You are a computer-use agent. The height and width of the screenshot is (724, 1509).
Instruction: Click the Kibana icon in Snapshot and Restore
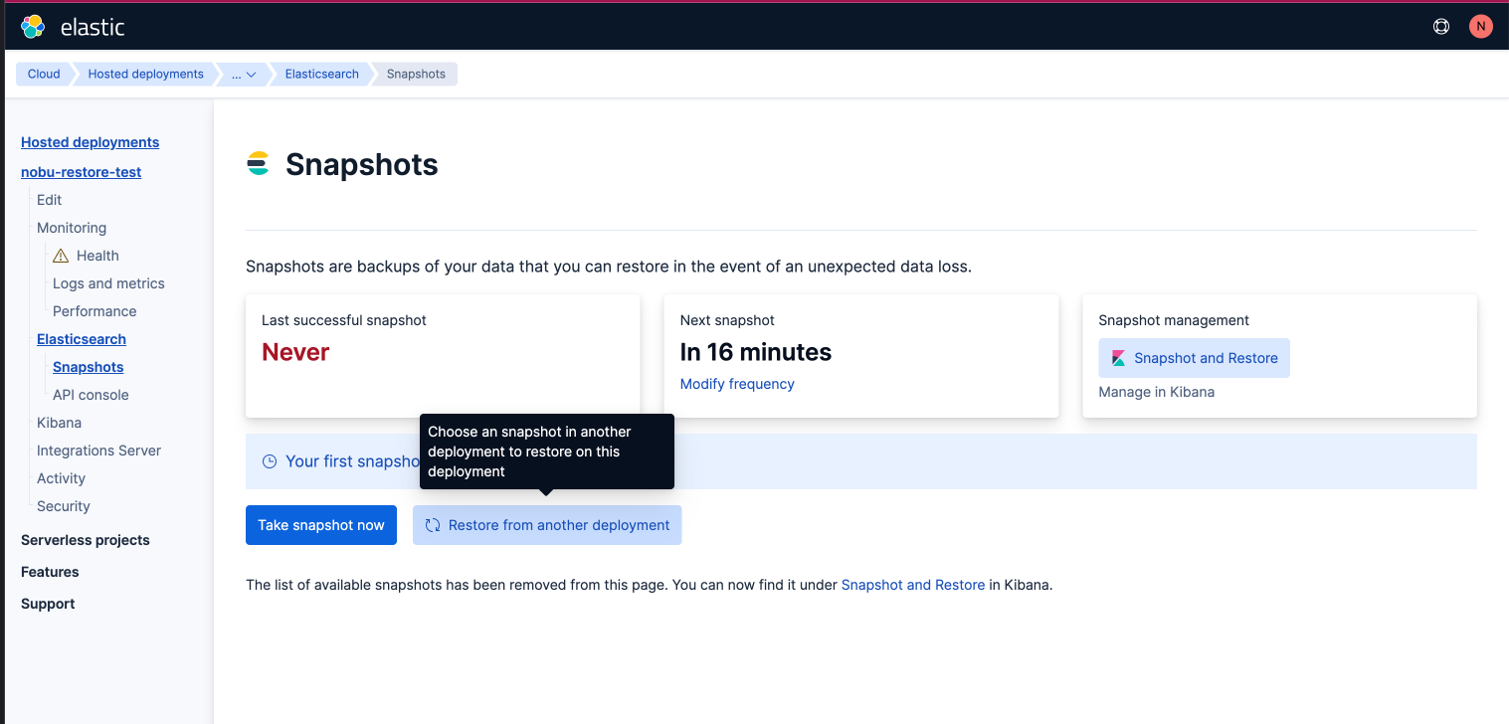coord(1118,358)
